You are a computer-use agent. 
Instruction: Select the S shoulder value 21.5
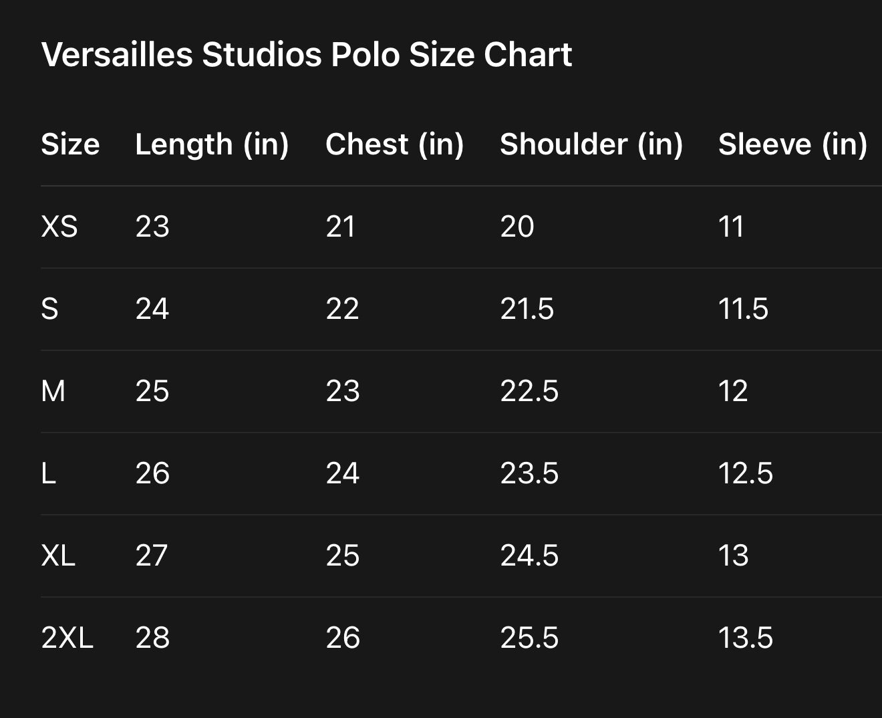click(x=527, y=309)
